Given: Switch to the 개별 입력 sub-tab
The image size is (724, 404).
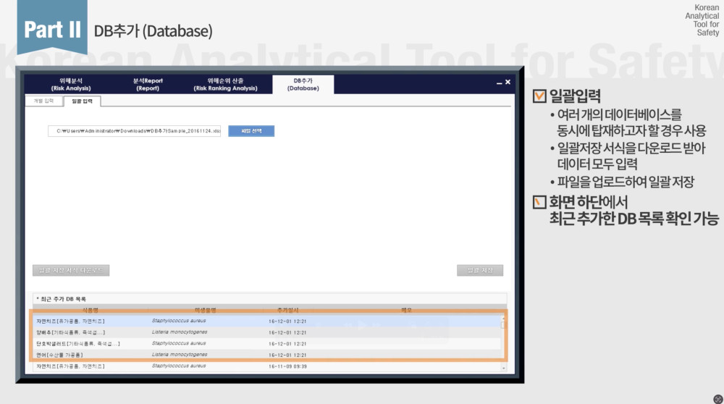Looking at the screenshot, I should point(43,101).
